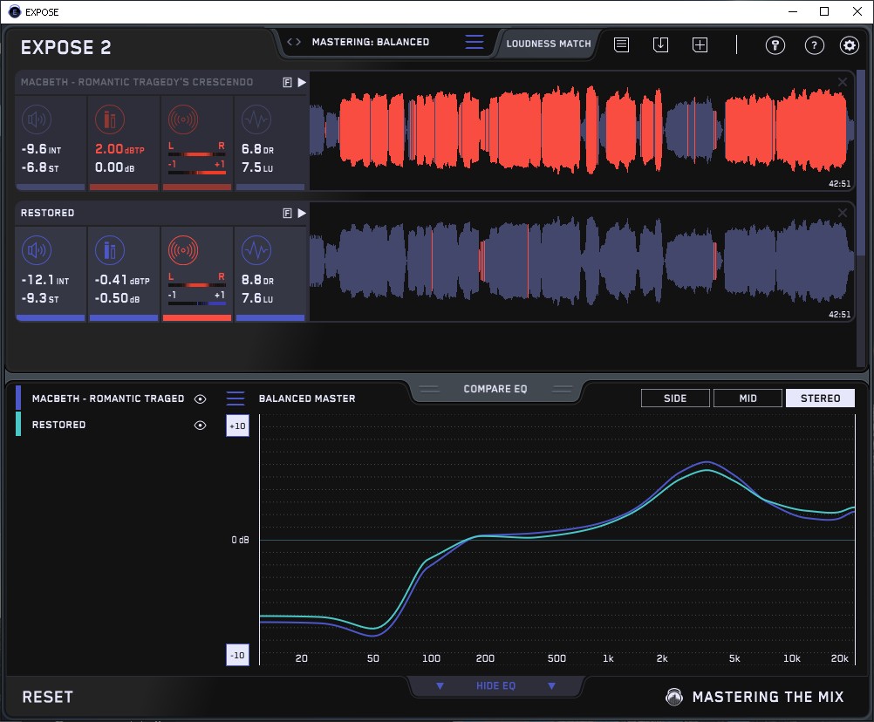Image resolution: width=874 pixels, height=722 pixels.
Task: Collapse the EQ panel with Hide EQ
Action: click(495, 686)
